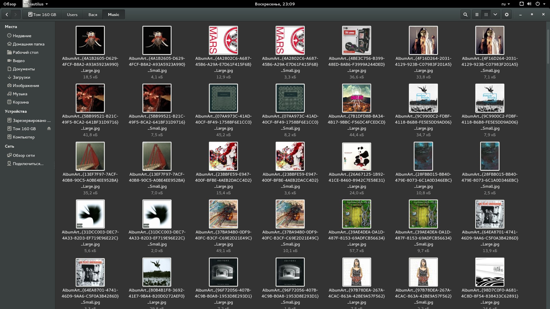Image resolution: width=550 pixels, height=309 pixels.
Task: Select AlbumArt_{4A1B2605...}_Large.jpg thumbnail
Action: pyautogui.click(x=90, y=40)
